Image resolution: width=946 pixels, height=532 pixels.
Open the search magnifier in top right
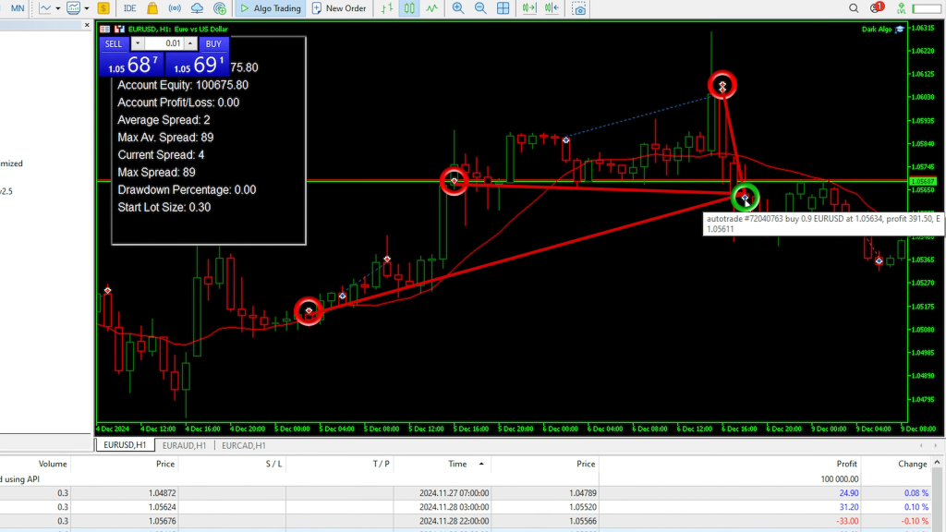click(854, 9)
